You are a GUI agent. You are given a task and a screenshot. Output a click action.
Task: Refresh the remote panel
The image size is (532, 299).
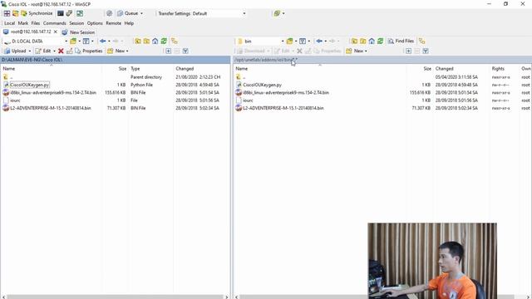[x=381, y=41]
